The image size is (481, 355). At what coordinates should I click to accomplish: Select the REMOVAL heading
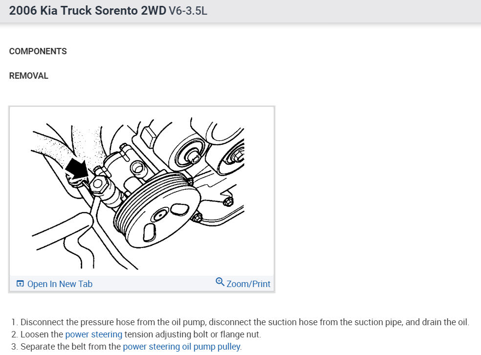click(28, 76)
